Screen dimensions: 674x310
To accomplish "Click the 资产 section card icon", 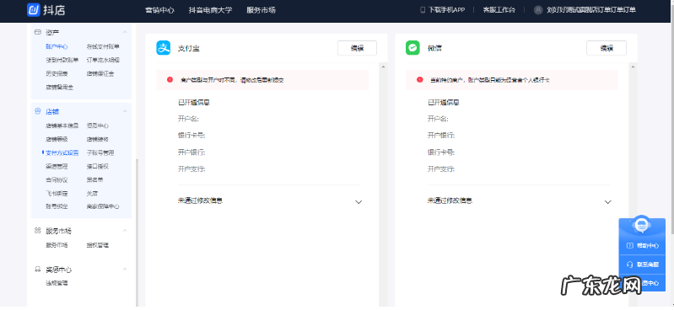I will tap(38, 32).
